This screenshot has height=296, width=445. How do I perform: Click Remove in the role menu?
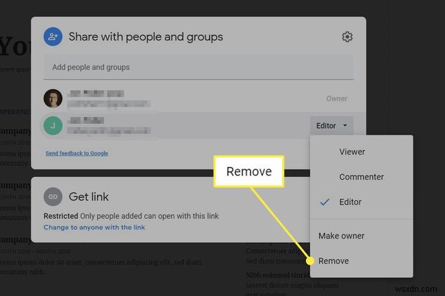[x=361, y=261]
